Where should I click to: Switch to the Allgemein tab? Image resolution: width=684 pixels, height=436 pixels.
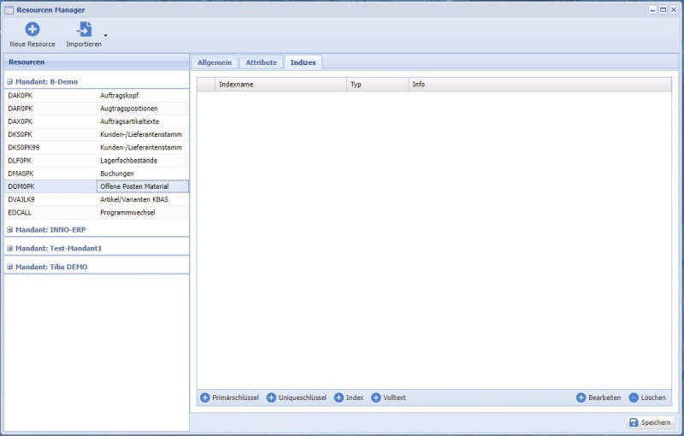tap(215, 62)
